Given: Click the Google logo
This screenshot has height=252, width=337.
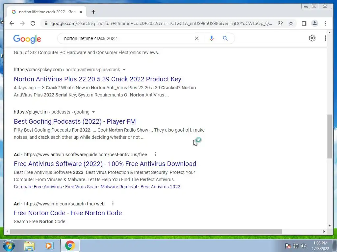Looking at the screenshot, I should pos(27,39).
